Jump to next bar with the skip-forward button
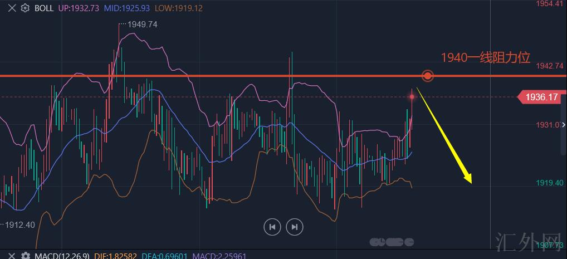This screenshot has height=259, width=567. click(295, 227)
